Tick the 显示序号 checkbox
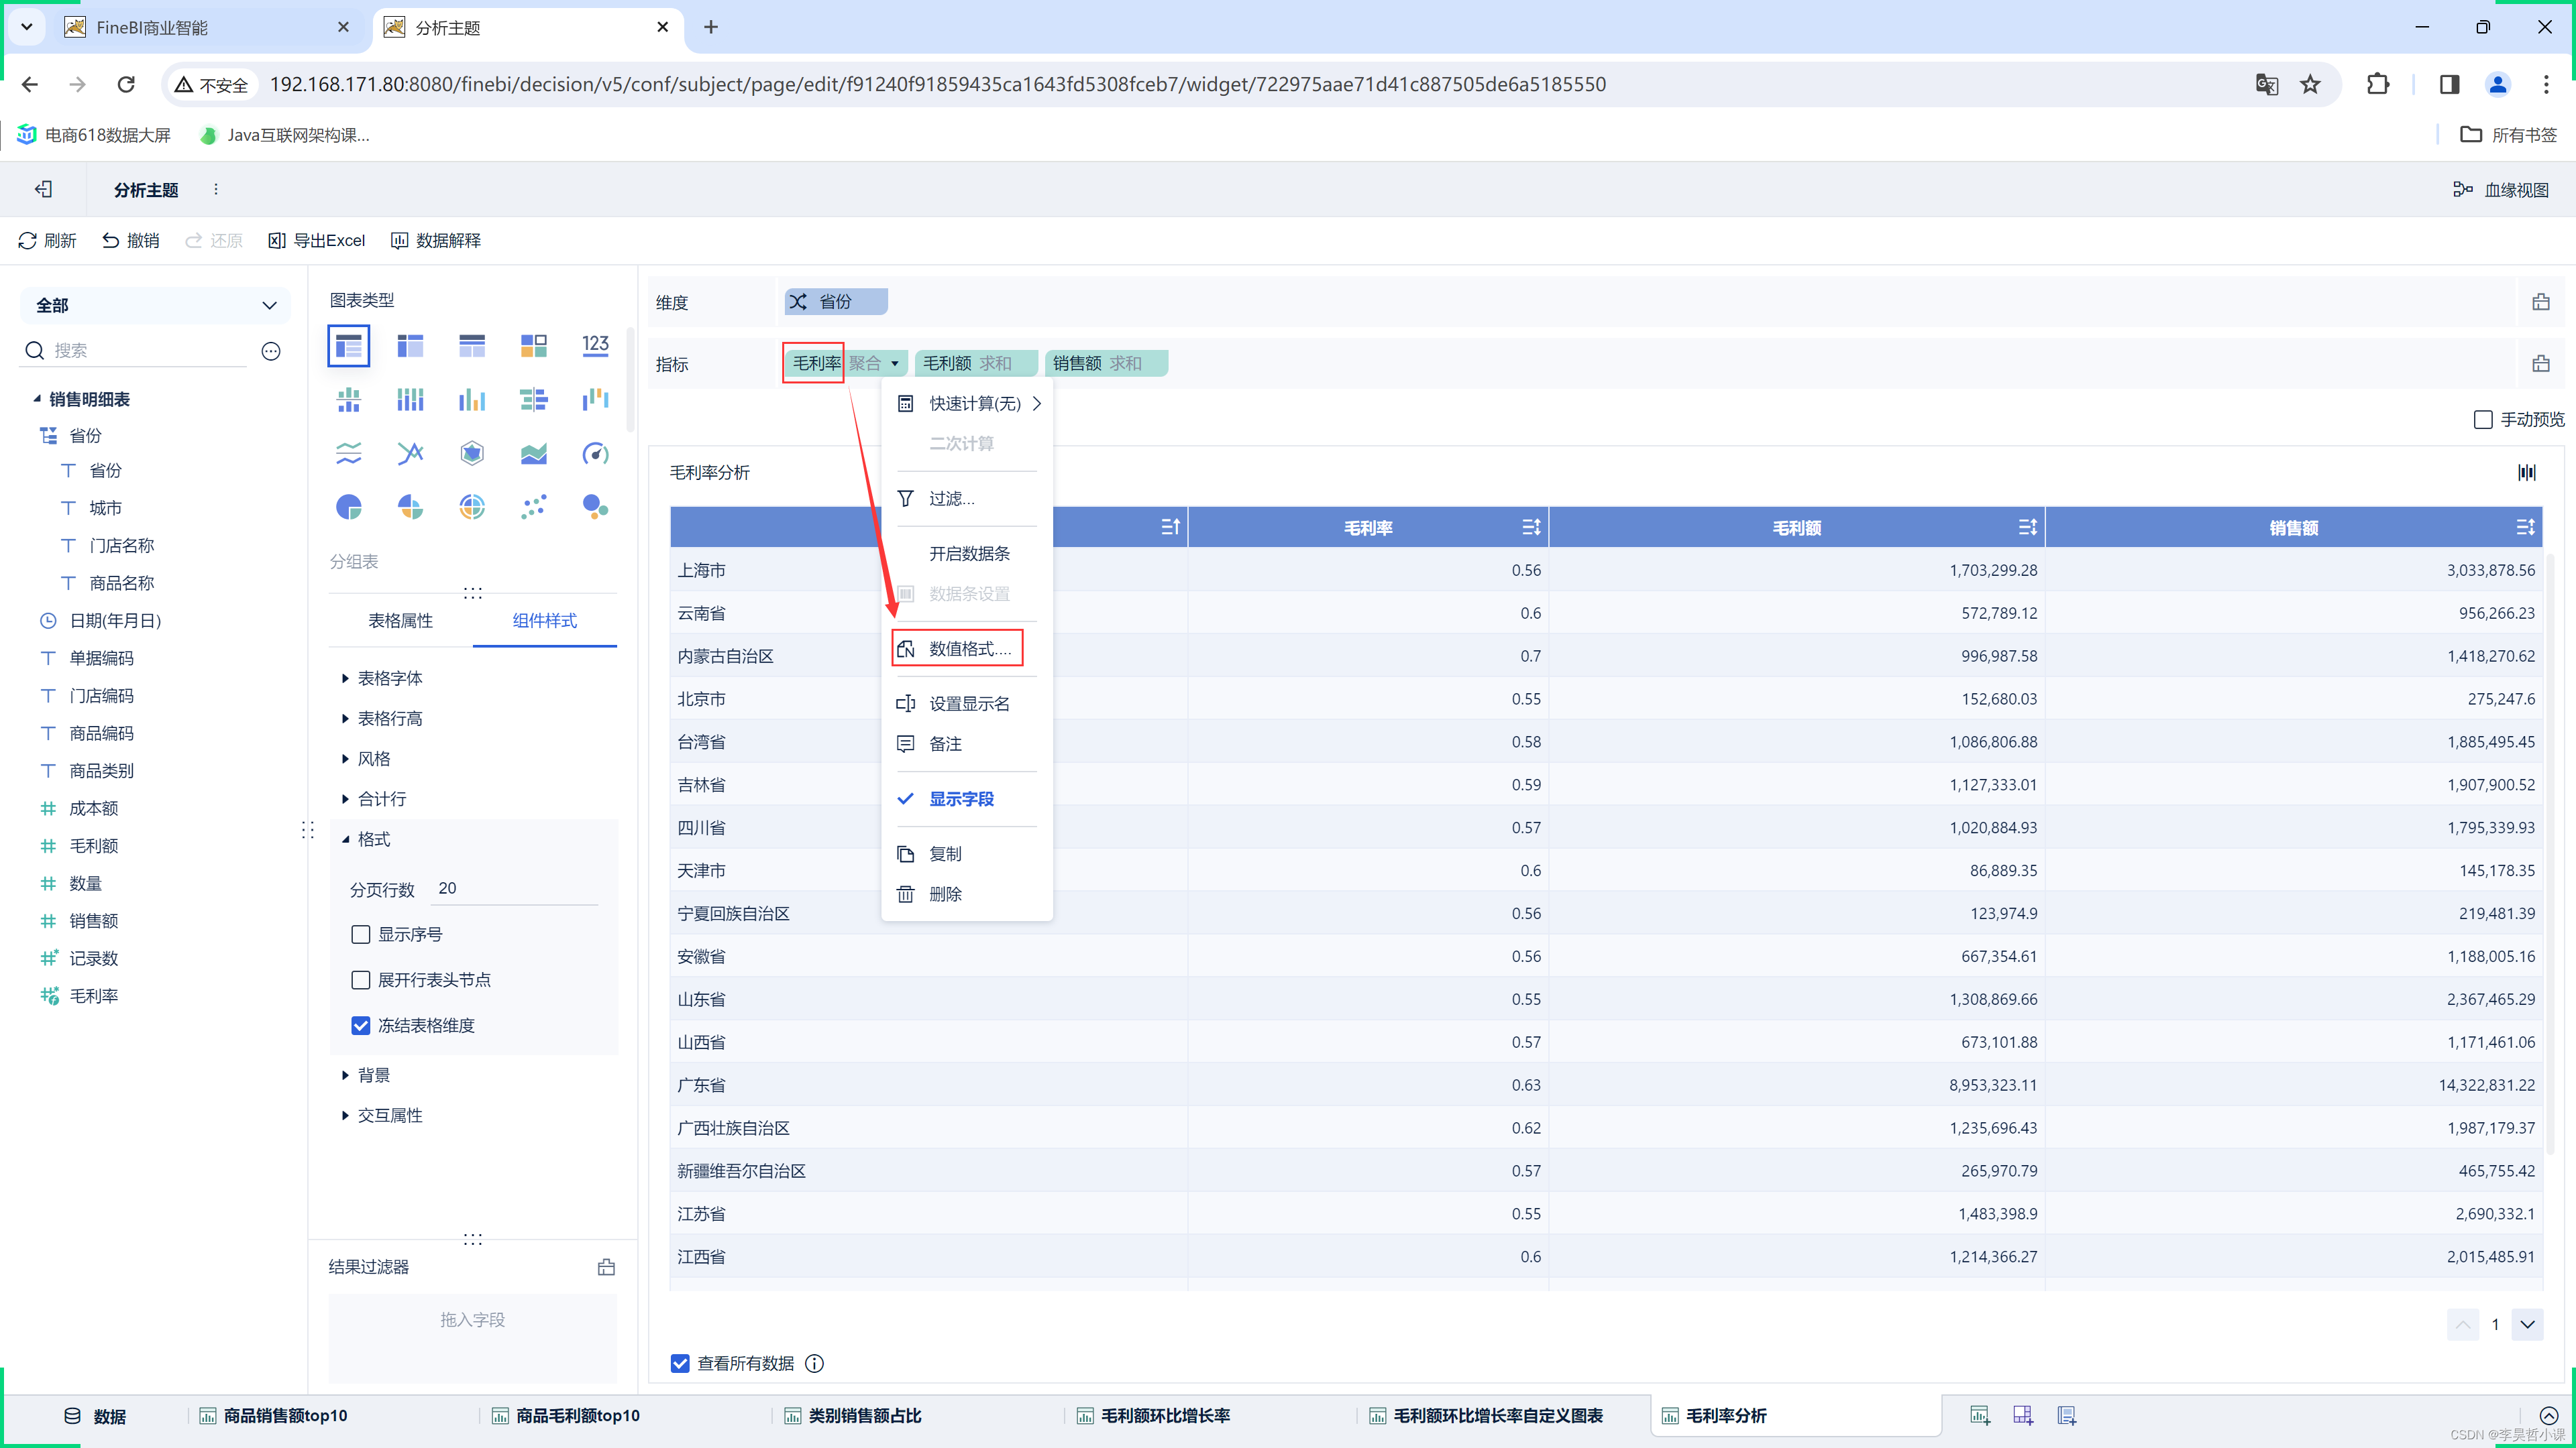This screenshot has height=1448, width=2576. (361, 934)
